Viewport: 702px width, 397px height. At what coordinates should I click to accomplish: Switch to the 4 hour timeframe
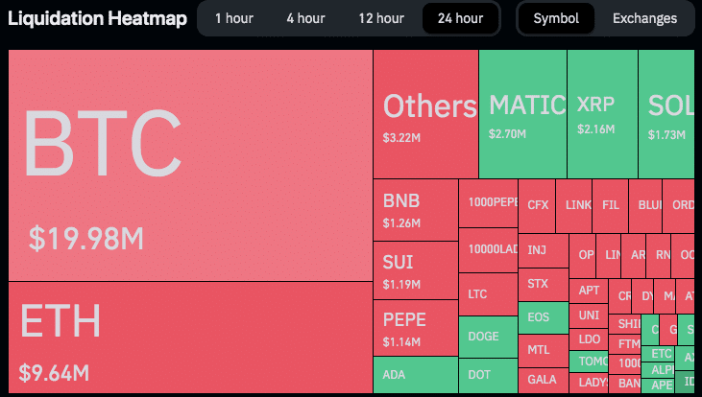click(x=305, y=18)
